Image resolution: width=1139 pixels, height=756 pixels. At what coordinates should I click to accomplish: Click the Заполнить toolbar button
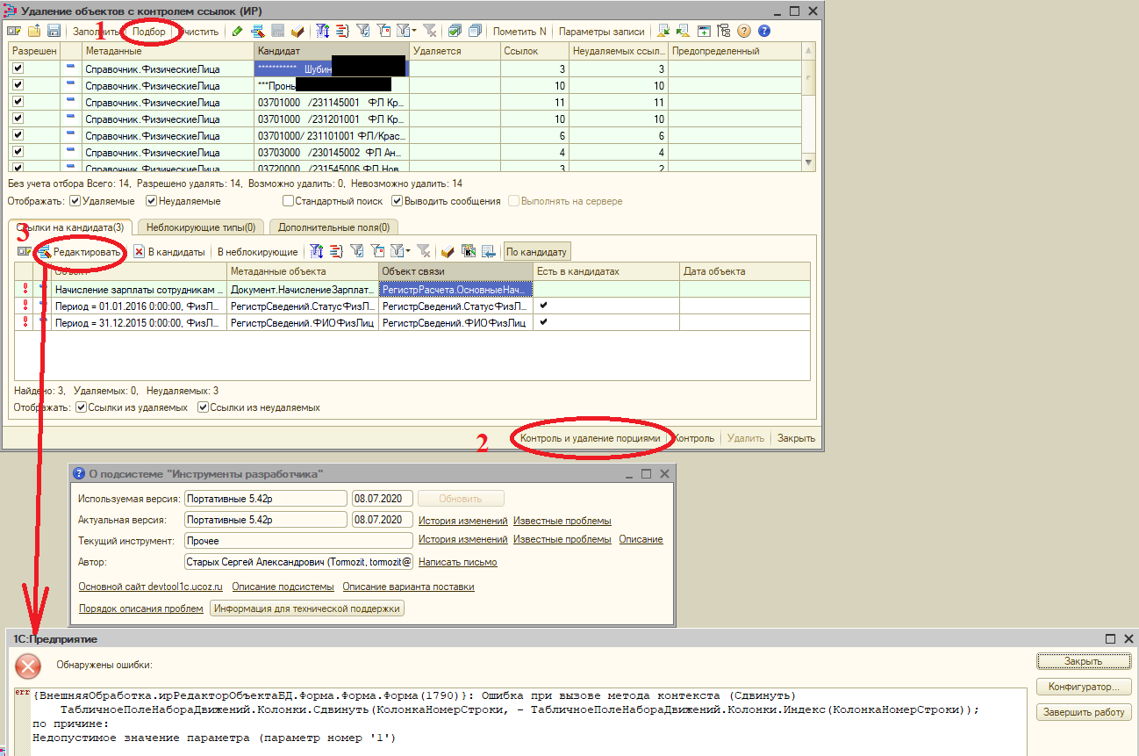(95, 31)
